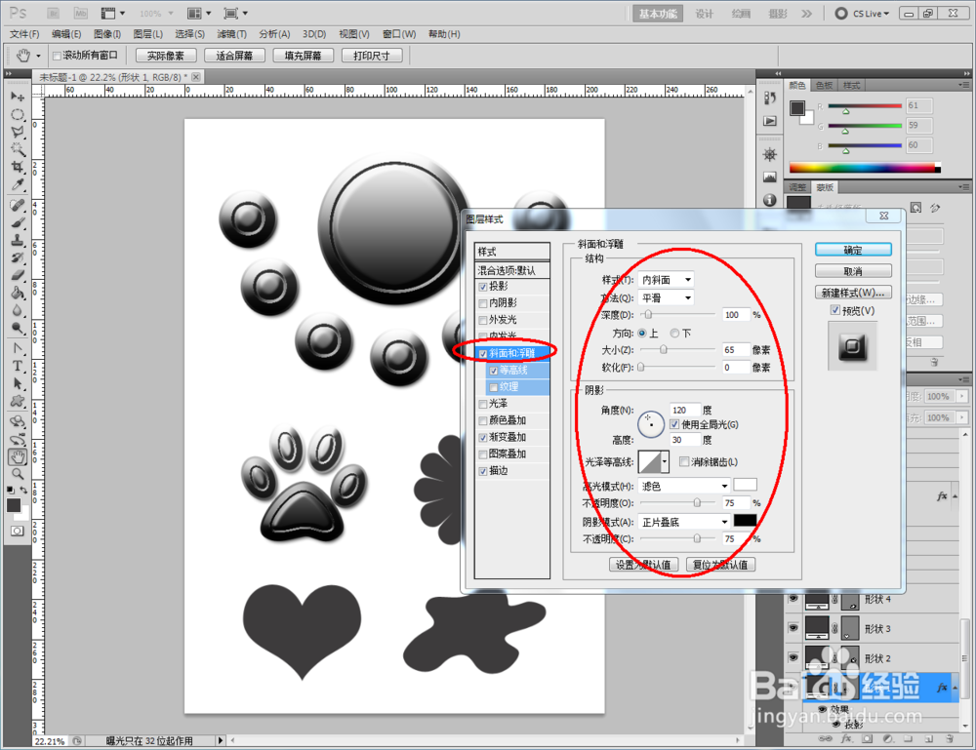Open the 文件(F) menu

point(24,34)
